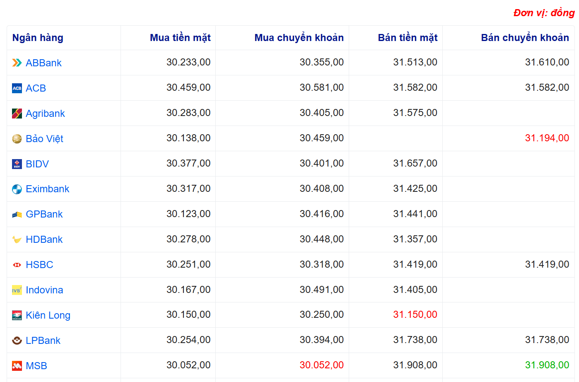Click the green 31.908,00 MSB value
This screenshot has width=579, height=382.
547,365
